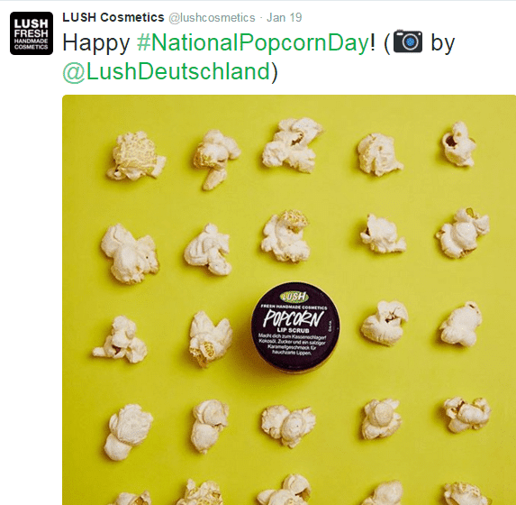Image resolution: width=516 pixels, height=505 pixels.
Task: Click the popcorn at top-left of photo
Action: [136, 156]
